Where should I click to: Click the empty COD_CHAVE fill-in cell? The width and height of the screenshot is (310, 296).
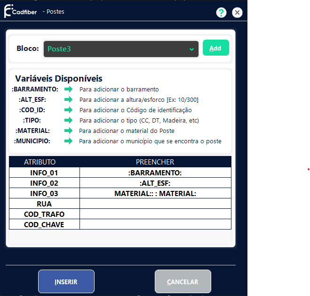pyautogui.click(x=155, y=225)
